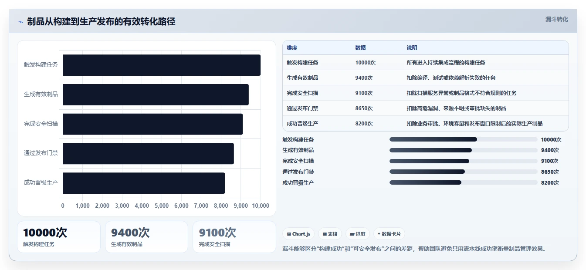The height and width of the screenshot is (270, 586).
Task: Click the 8200次 value beside the progress bar
Action: pos(550,183)
